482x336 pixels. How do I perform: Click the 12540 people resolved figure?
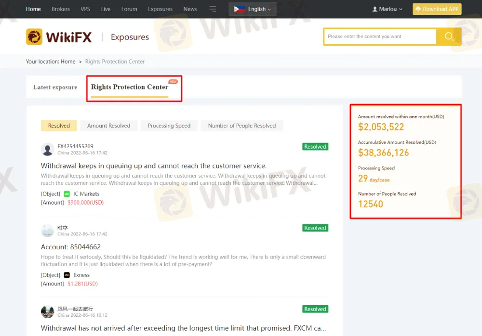point(370,204)
